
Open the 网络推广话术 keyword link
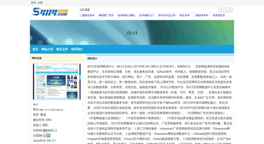click(106, 15)
